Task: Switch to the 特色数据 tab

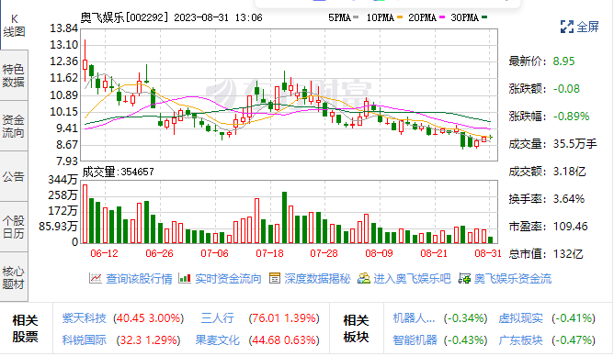Action: pyautogui.click(x=14, y=75)
